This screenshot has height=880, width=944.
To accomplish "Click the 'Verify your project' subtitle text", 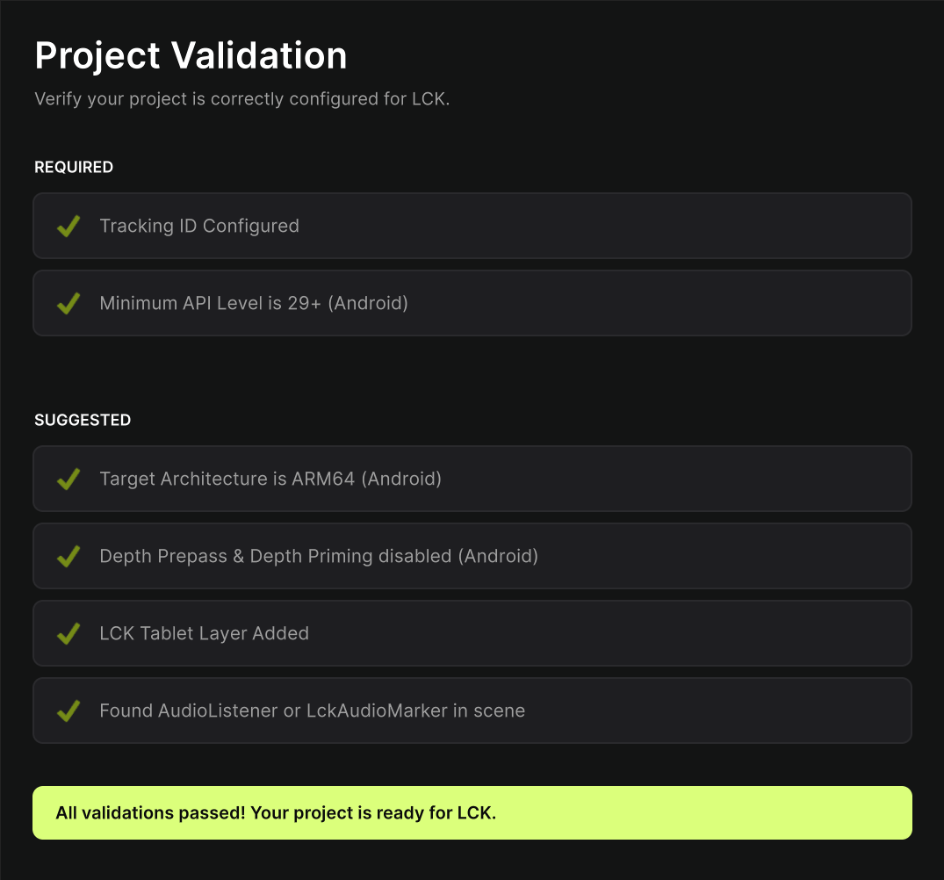I will pos(241,99).
